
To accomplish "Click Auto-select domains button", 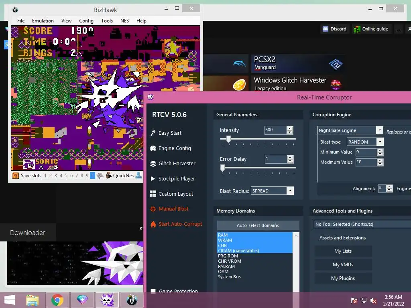I will [258, 225].
